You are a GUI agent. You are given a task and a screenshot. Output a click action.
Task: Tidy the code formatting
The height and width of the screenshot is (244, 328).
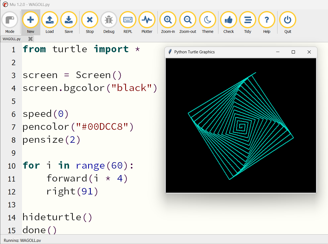pyautogui.click(x=248, y=23)
